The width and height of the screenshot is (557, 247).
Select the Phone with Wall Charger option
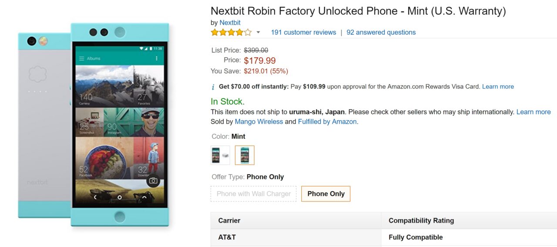pos(253,194)
